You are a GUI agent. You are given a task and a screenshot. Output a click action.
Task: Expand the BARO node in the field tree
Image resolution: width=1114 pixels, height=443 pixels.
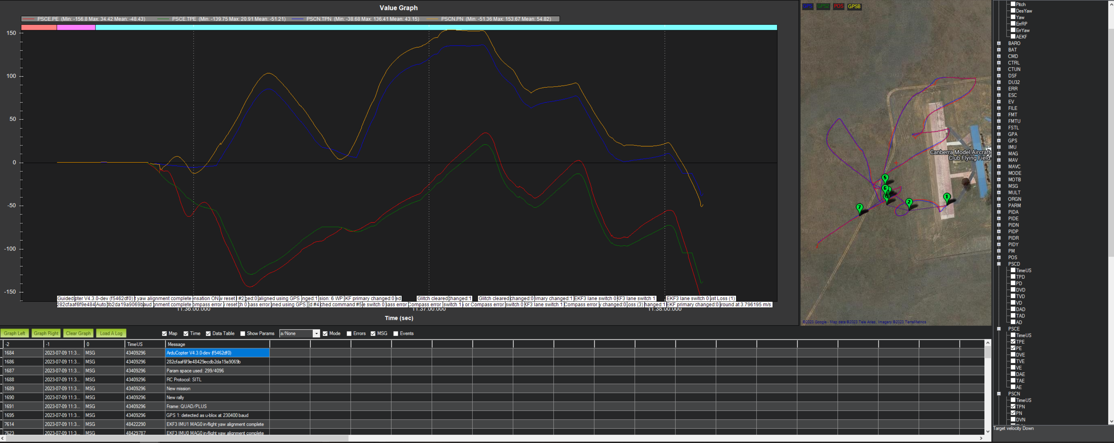coord(999,43)
